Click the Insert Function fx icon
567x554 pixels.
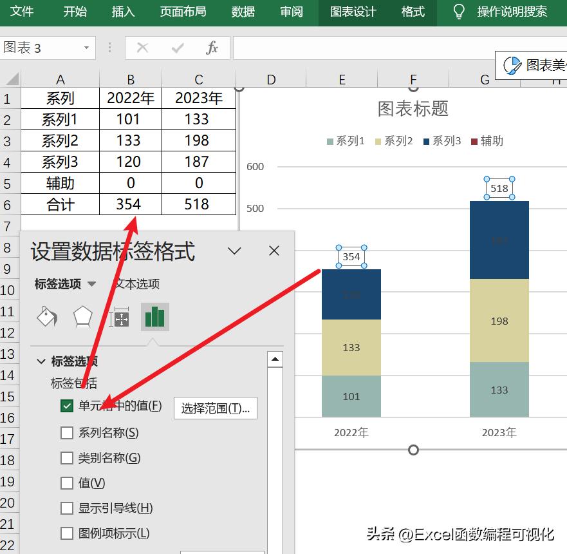[x=212, y=48]
